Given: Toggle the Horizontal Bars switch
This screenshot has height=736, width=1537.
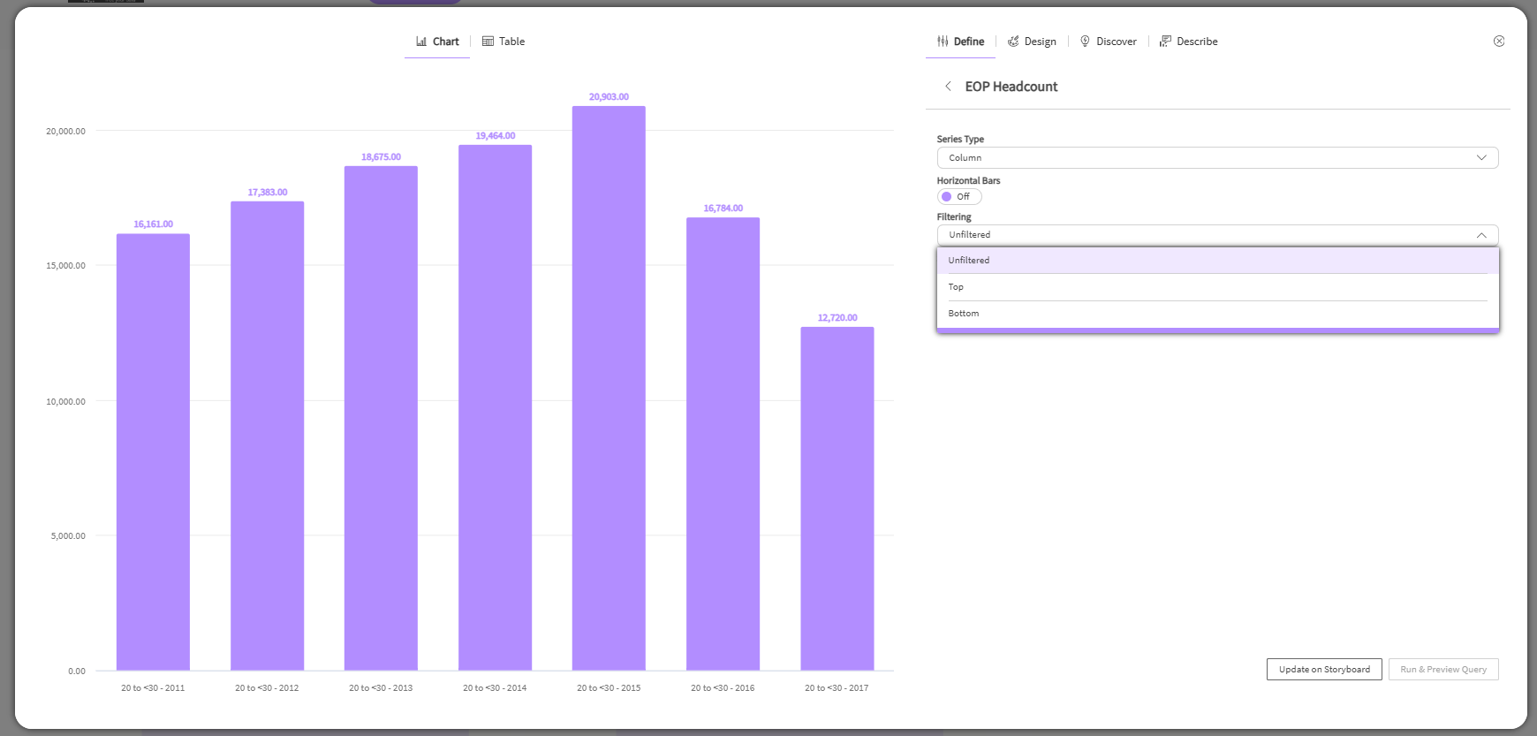Looking at the screenshot, I should point(958,197).
